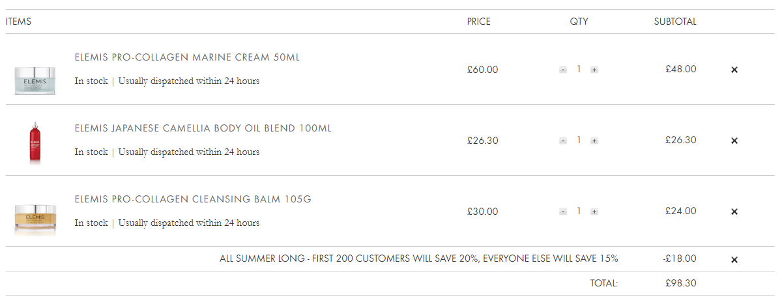
Task: Click the Cleansing Balm jar thumbnail
Action: [x=35, y=220]
